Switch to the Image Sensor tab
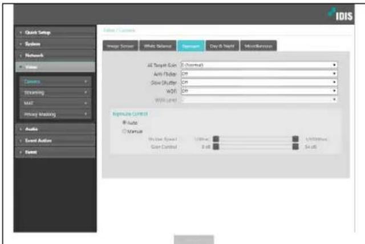365x244 pixels. 120,46
